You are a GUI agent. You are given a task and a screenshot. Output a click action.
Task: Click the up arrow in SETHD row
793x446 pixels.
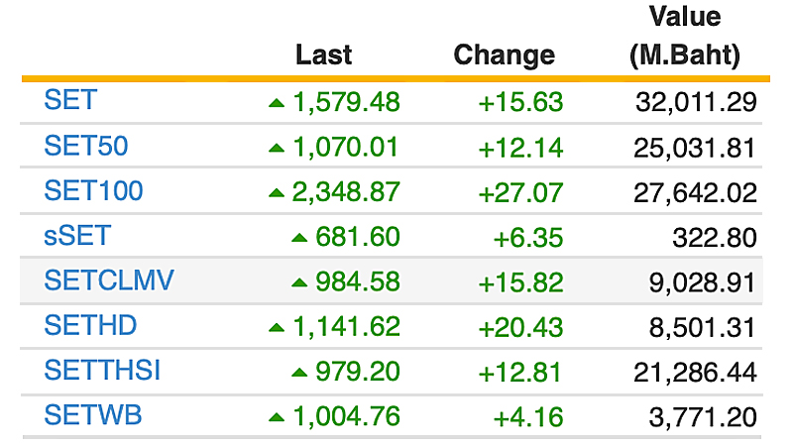pyautogui.click(x=276, y=327)
